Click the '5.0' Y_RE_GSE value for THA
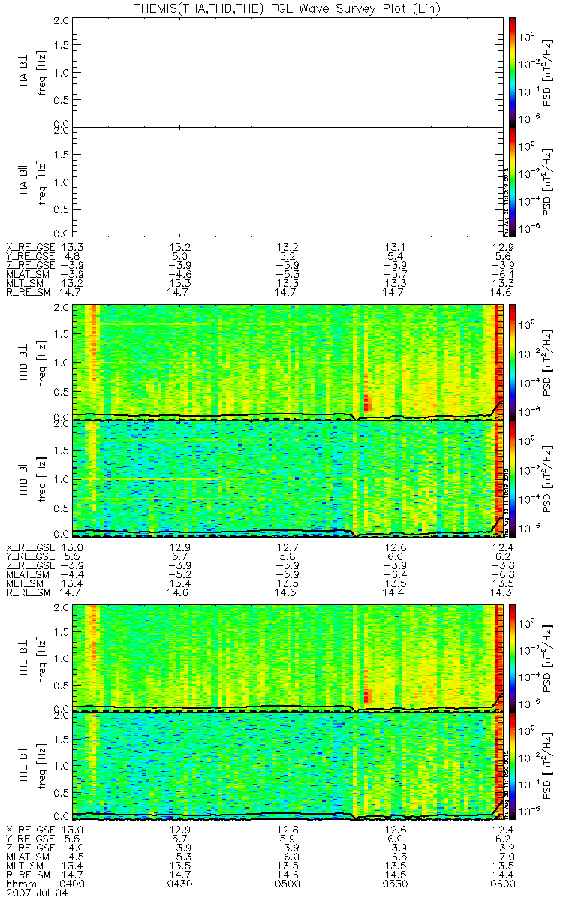The width and height of the screenshot is (563, 901). [181, 256]
